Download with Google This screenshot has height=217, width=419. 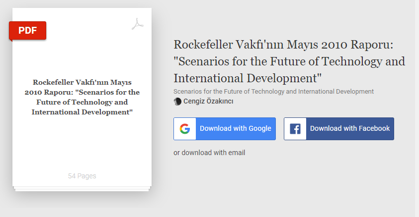[x=225, y=129]
